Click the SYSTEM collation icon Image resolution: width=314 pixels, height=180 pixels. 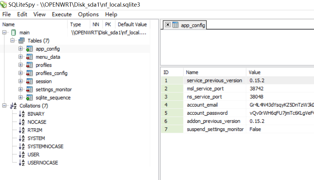pos(22,138)
